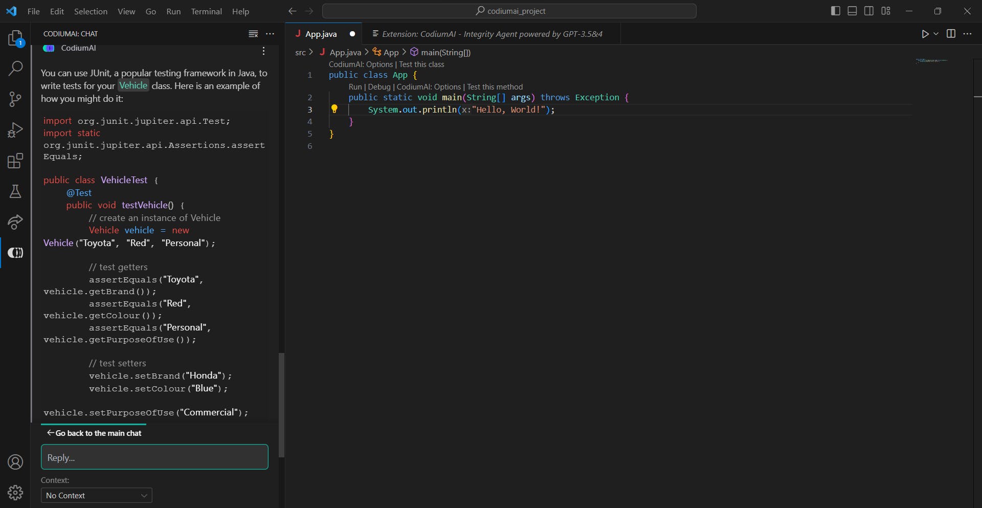Click the Vehicle code reference in chat
982x508 pixels.
(x=133, y=85)
